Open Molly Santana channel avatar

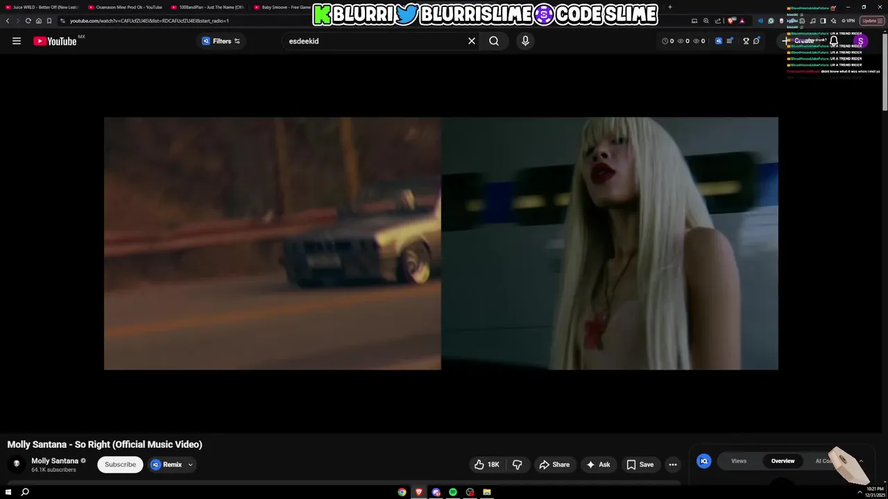tap(17, 464)
